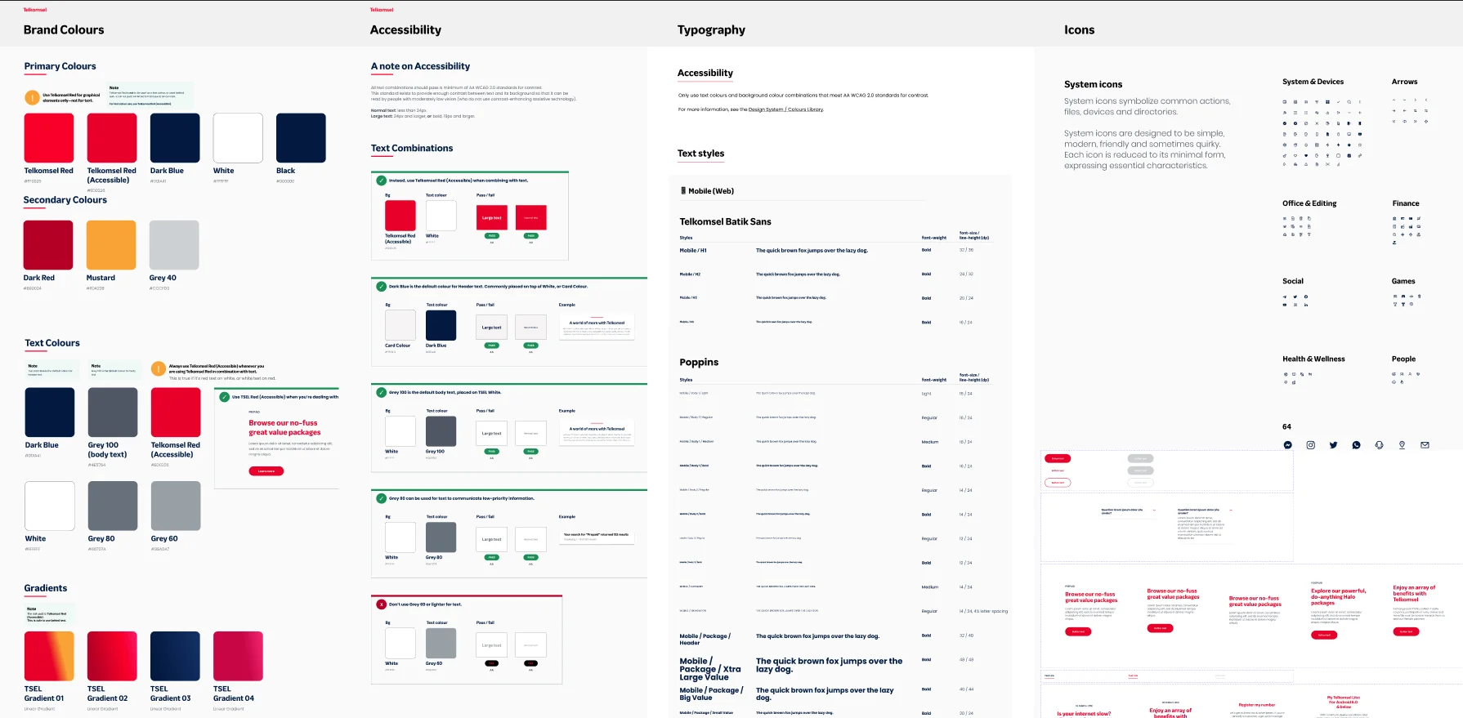Click the Brand Colours page title

(x=64, y=30)
